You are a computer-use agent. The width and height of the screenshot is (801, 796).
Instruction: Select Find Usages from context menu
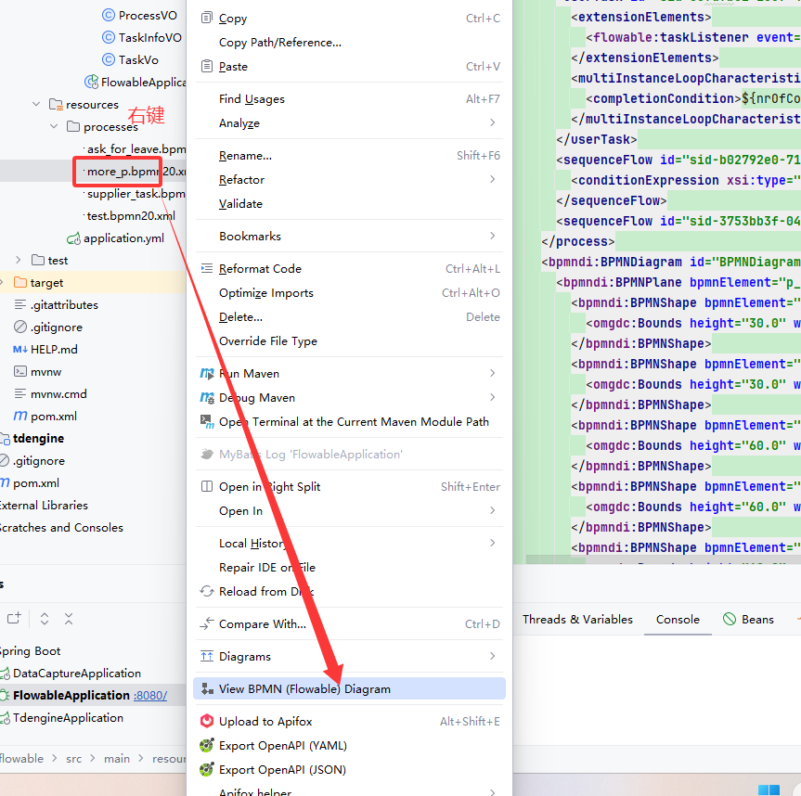(x=349, y=99)
